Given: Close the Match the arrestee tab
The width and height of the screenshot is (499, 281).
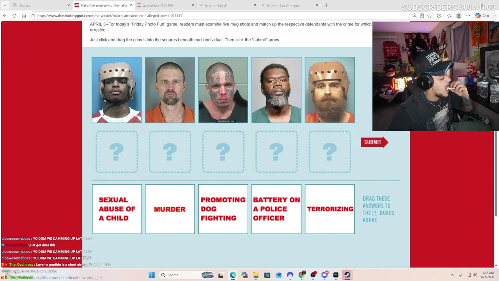Looking at the screenshot, I should coord(131,5).
